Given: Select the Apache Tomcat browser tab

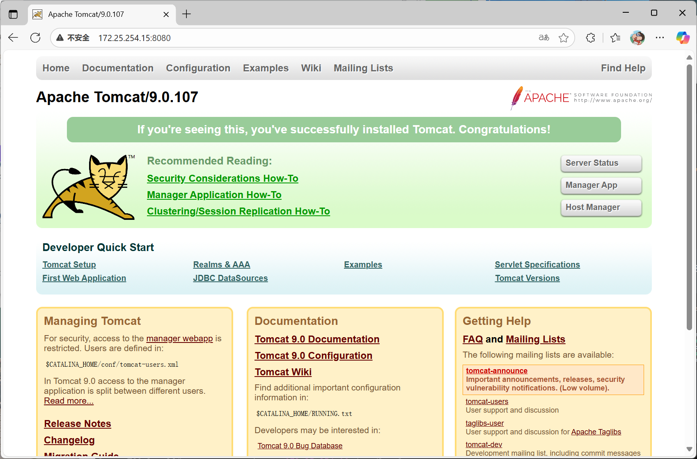Looking at the screenshot, I should 102,14.
